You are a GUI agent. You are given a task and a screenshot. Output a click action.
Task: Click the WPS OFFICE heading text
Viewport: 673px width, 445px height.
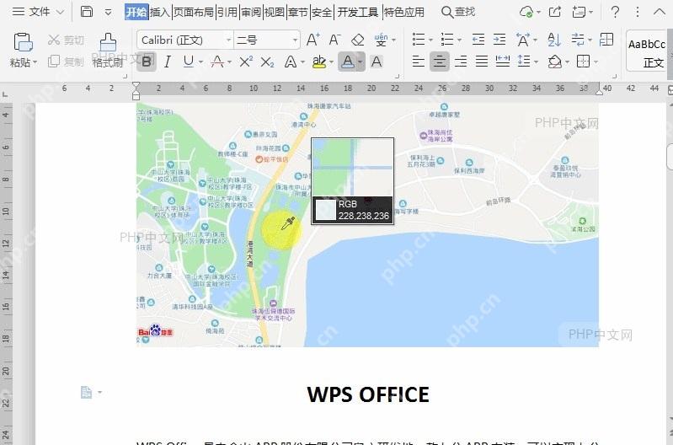368,394
